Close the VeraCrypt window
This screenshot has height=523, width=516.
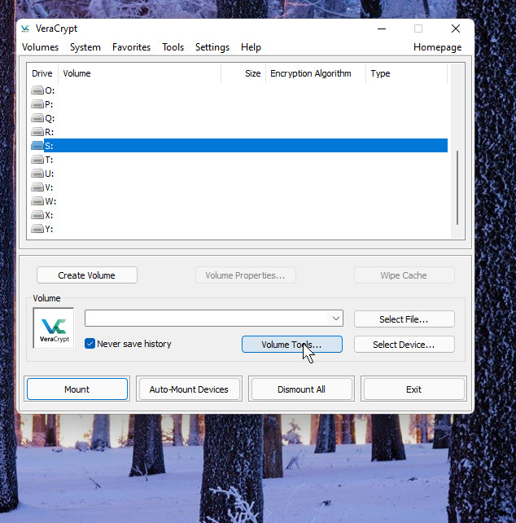click(456, 29)
